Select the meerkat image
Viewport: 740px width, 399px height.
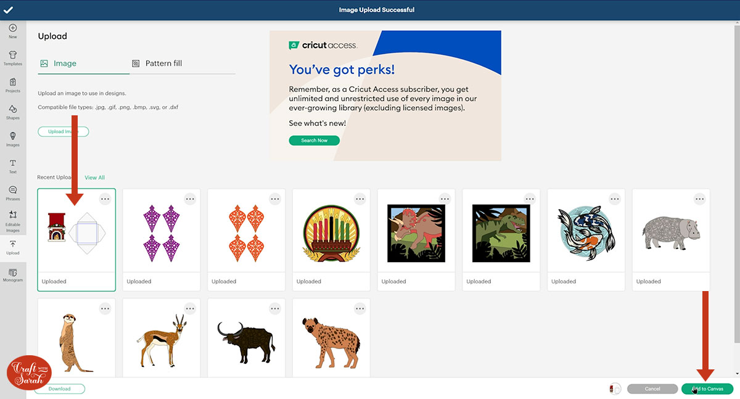[76, 342]
